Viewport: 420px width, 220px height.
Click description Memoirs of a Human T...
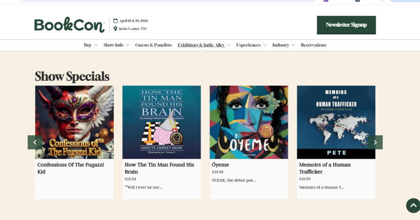pyautogui.click(x=322, y=187)
